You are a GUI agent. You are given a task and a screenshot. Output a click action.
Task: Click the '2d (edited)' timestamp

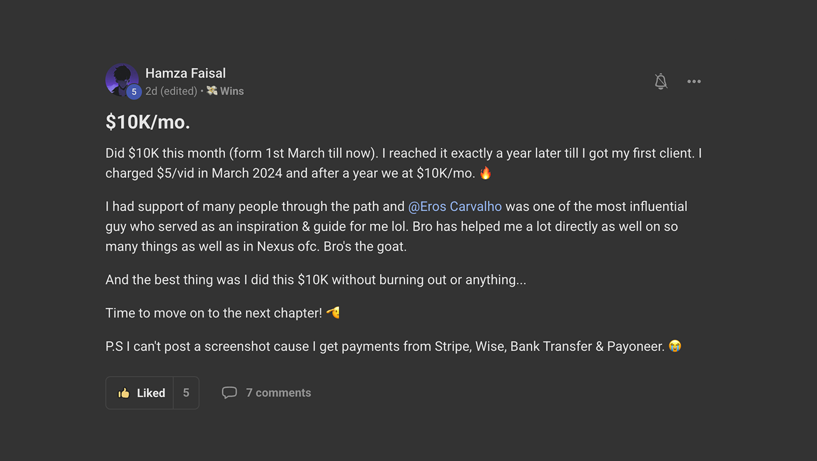(x=171, y=91)
